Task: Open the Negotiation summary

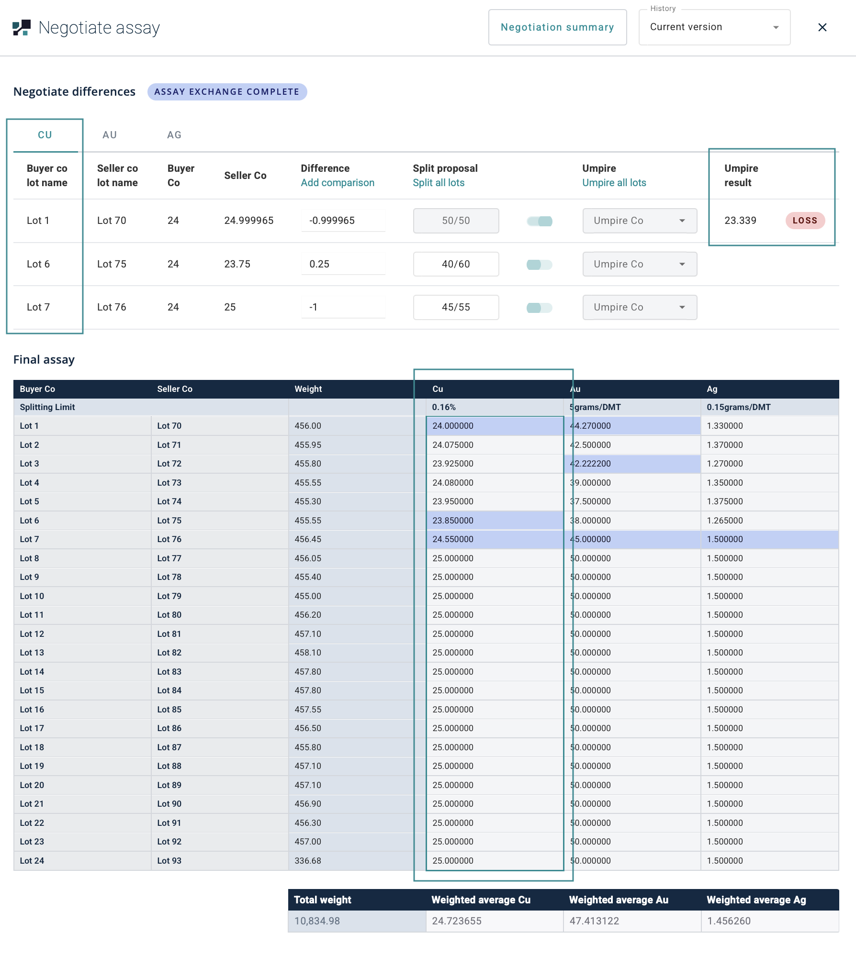Action: tap(557, 27)
